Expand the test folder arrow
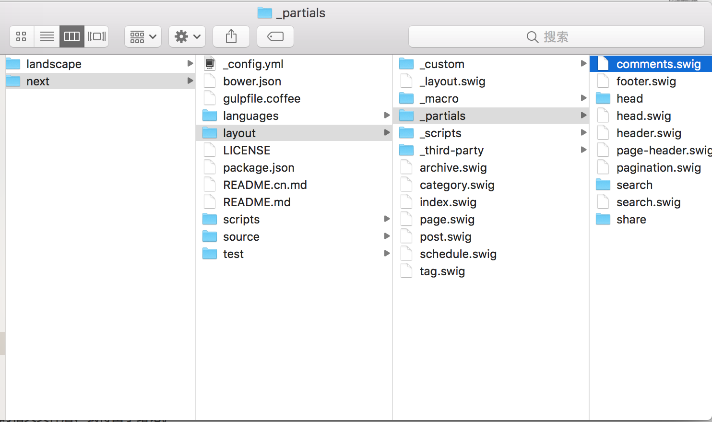712x422 pixels. pyautogui.click(x=387, y=253)
